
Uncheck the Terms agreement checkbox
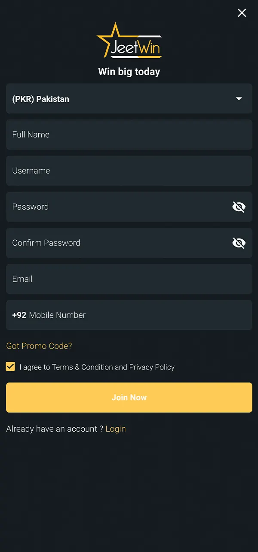(x=10, y=367)
